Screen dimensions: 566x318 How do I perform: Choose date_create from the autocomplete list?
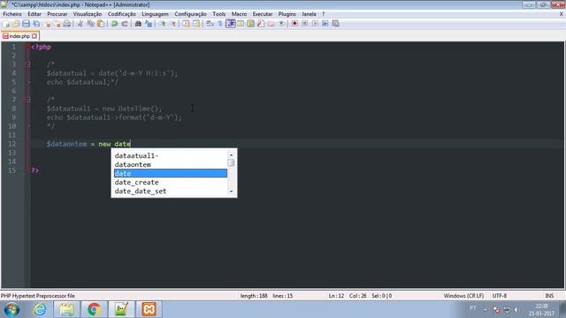pyautogui.click(x=171, y=183)
